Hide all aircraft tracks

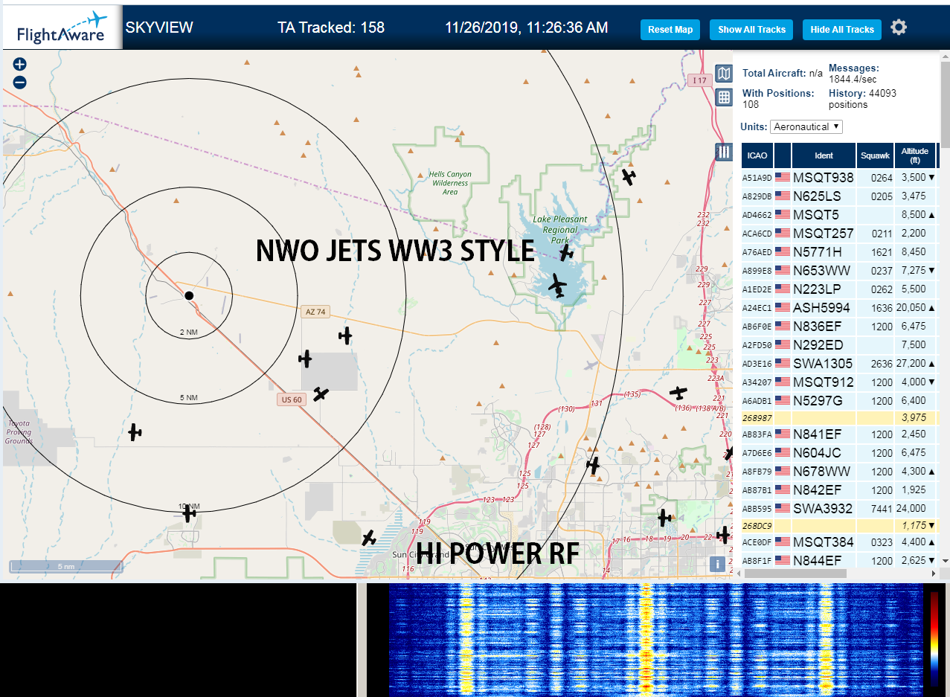pos(842,30)
